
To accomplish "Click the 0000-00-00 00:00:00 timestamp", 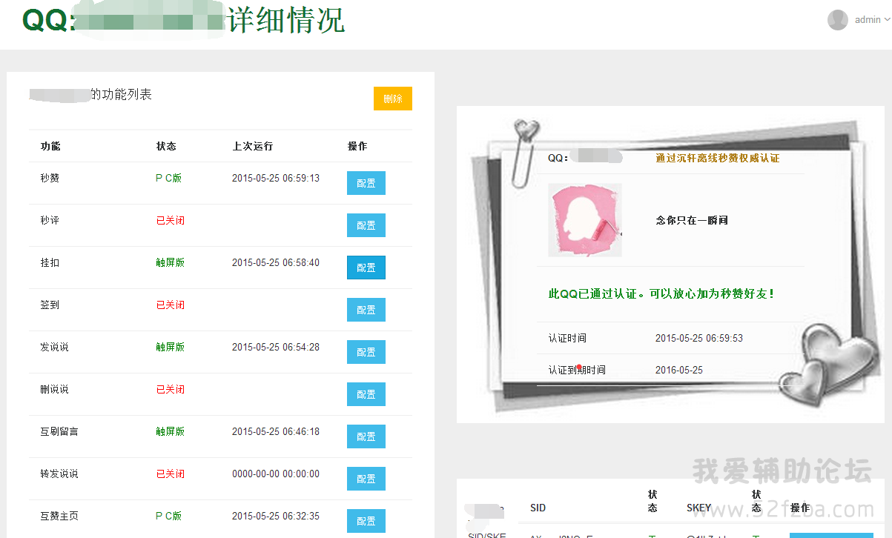I will click(x=276, y=474).
